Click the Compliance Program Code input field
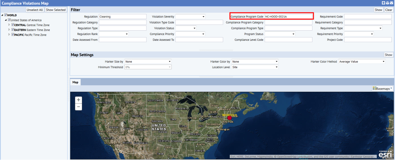This screenshot has height=160, width=395. 288,16
